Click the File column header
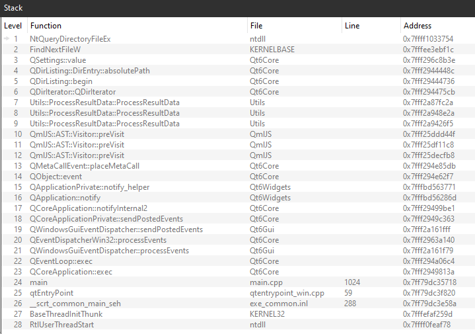 tap(256, 26)
